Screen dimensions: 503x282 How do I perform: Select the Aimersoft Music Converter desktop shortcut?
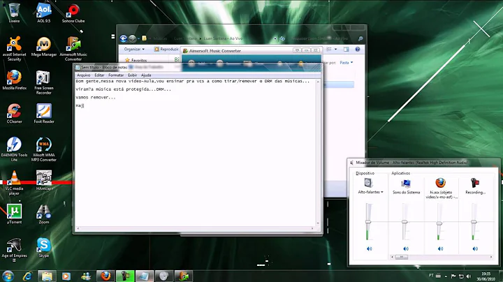pos(73,48)
